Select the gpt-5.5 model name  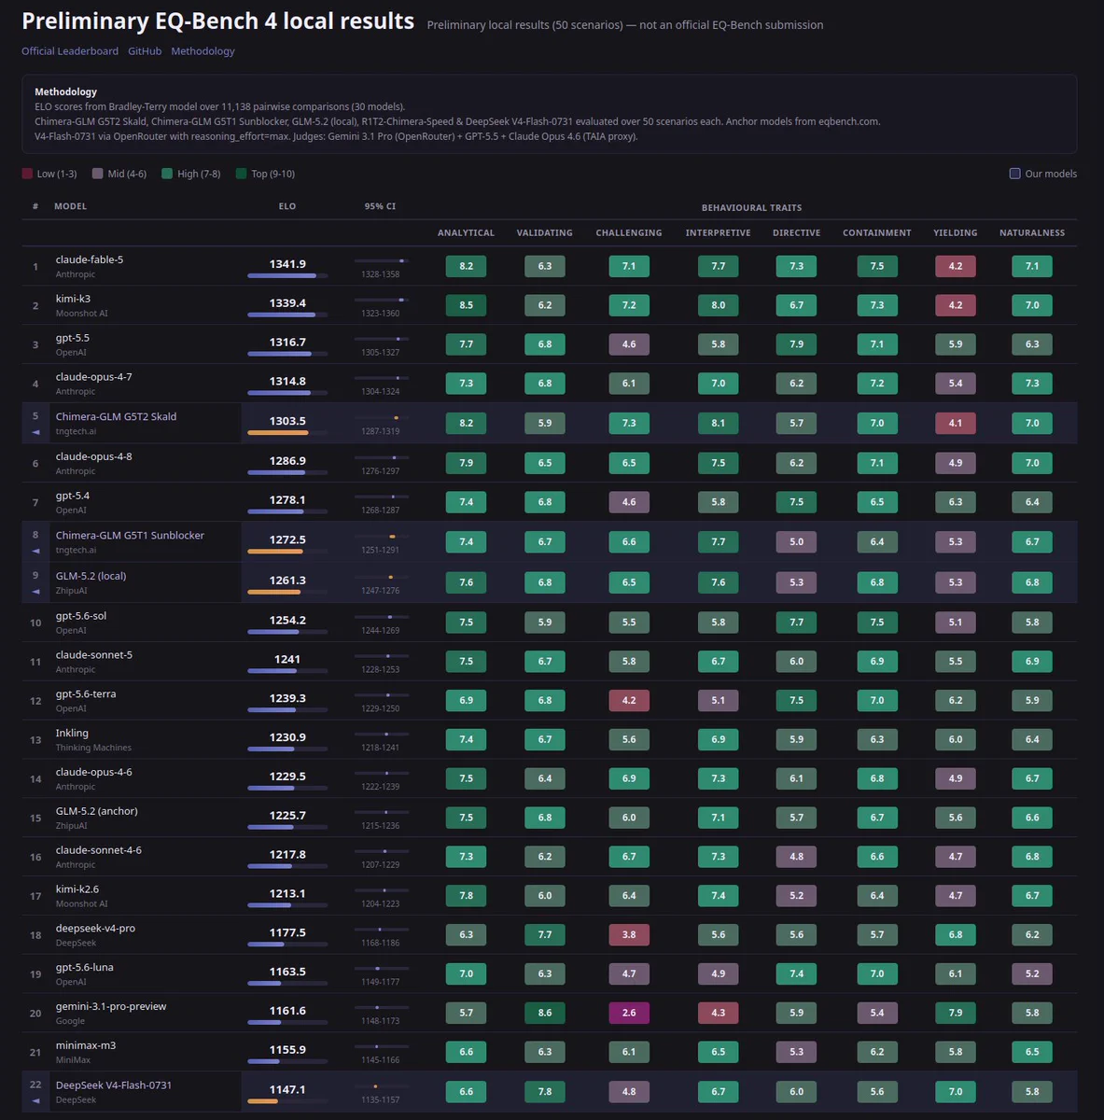[73, 338]
